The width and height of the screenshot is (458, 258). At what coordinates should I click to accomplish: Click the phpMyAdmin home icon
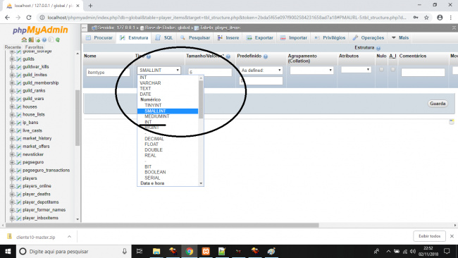tap(24, 39)
